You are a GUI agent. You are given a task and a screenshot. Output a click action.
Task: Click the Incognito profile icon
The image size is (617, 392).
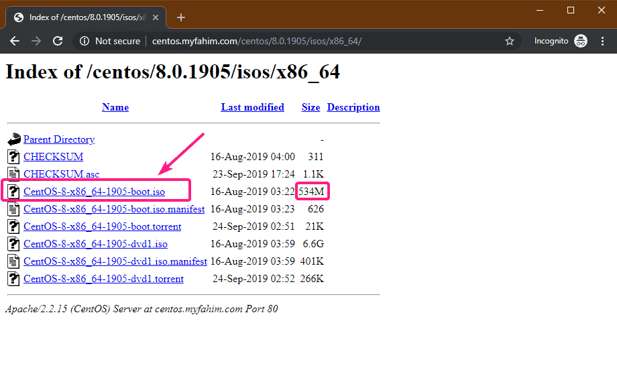(x=581, y=41)
